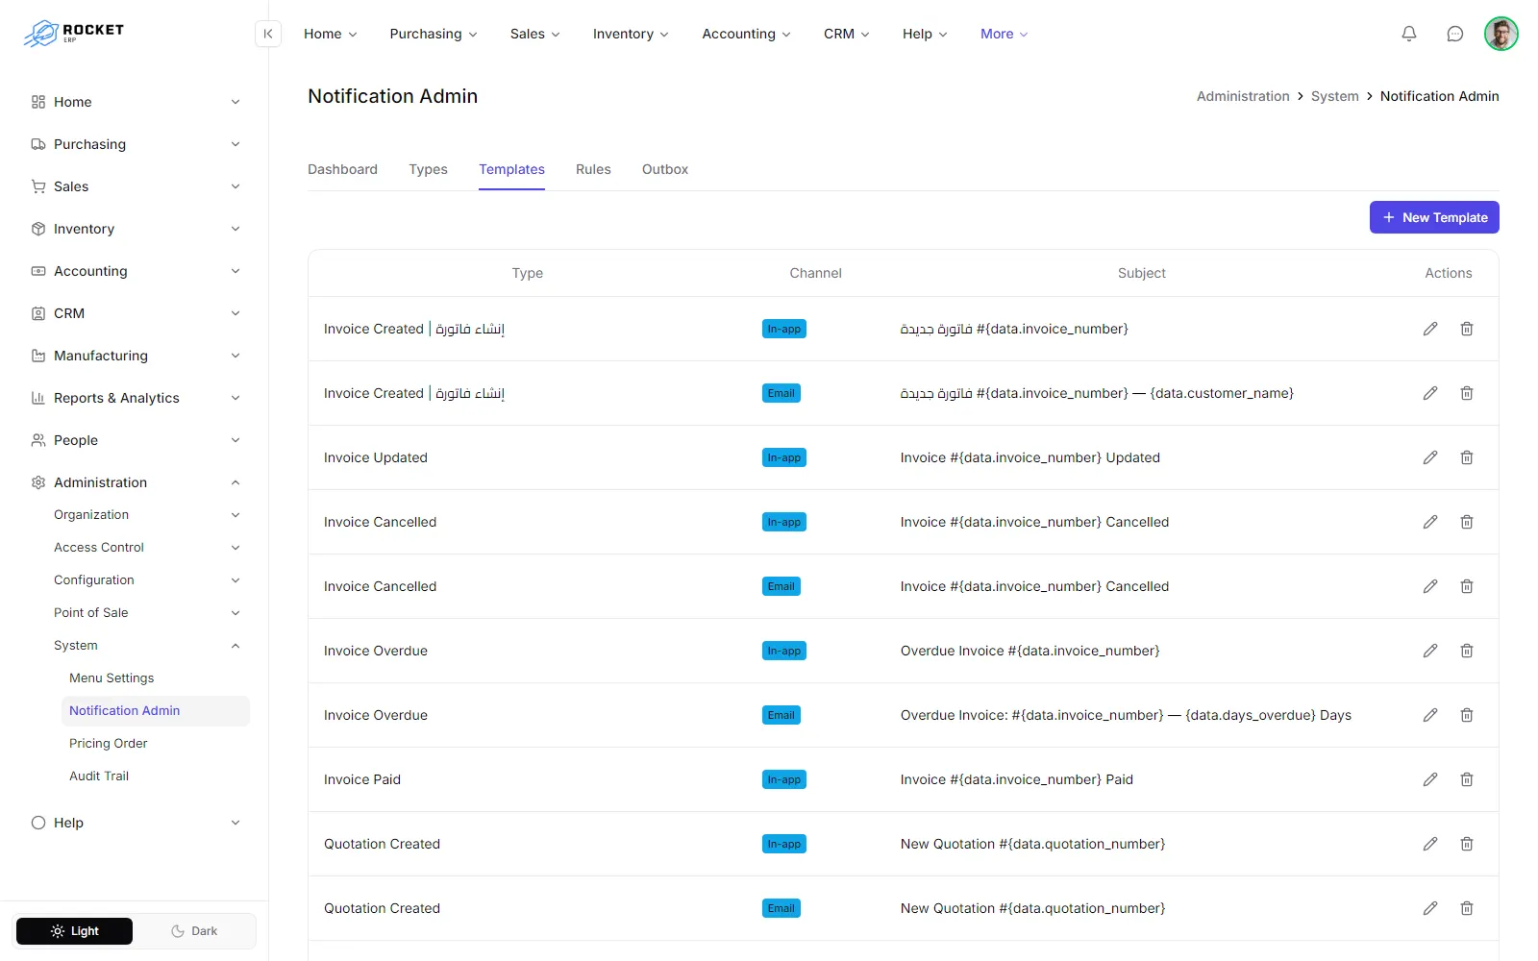
Task: Click the Rocket ERP logo
Action: click(74, 34)
